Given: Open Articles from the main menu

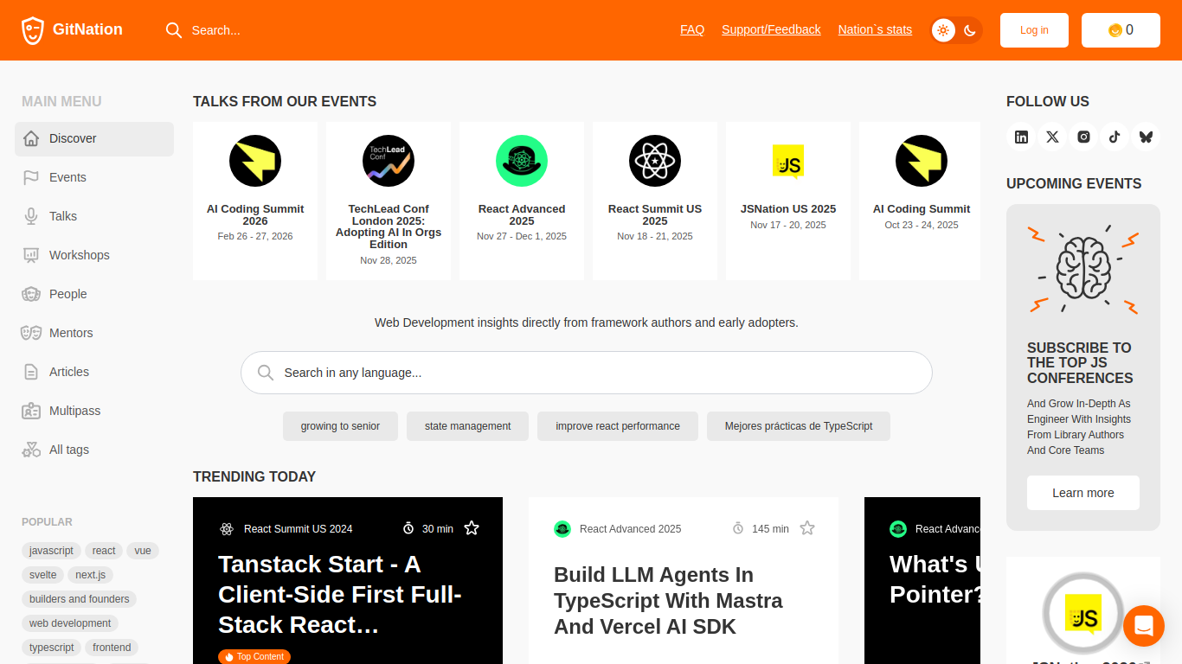Looking at the screenshot, I should (x=94, y=372).
